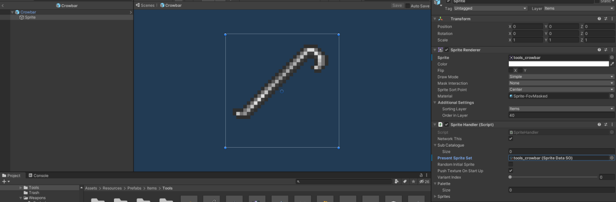The width and height of the screenshot is (616, 202).
Task: Open the Tag dropdown showing Untagged
Action: tap(491, 9)
